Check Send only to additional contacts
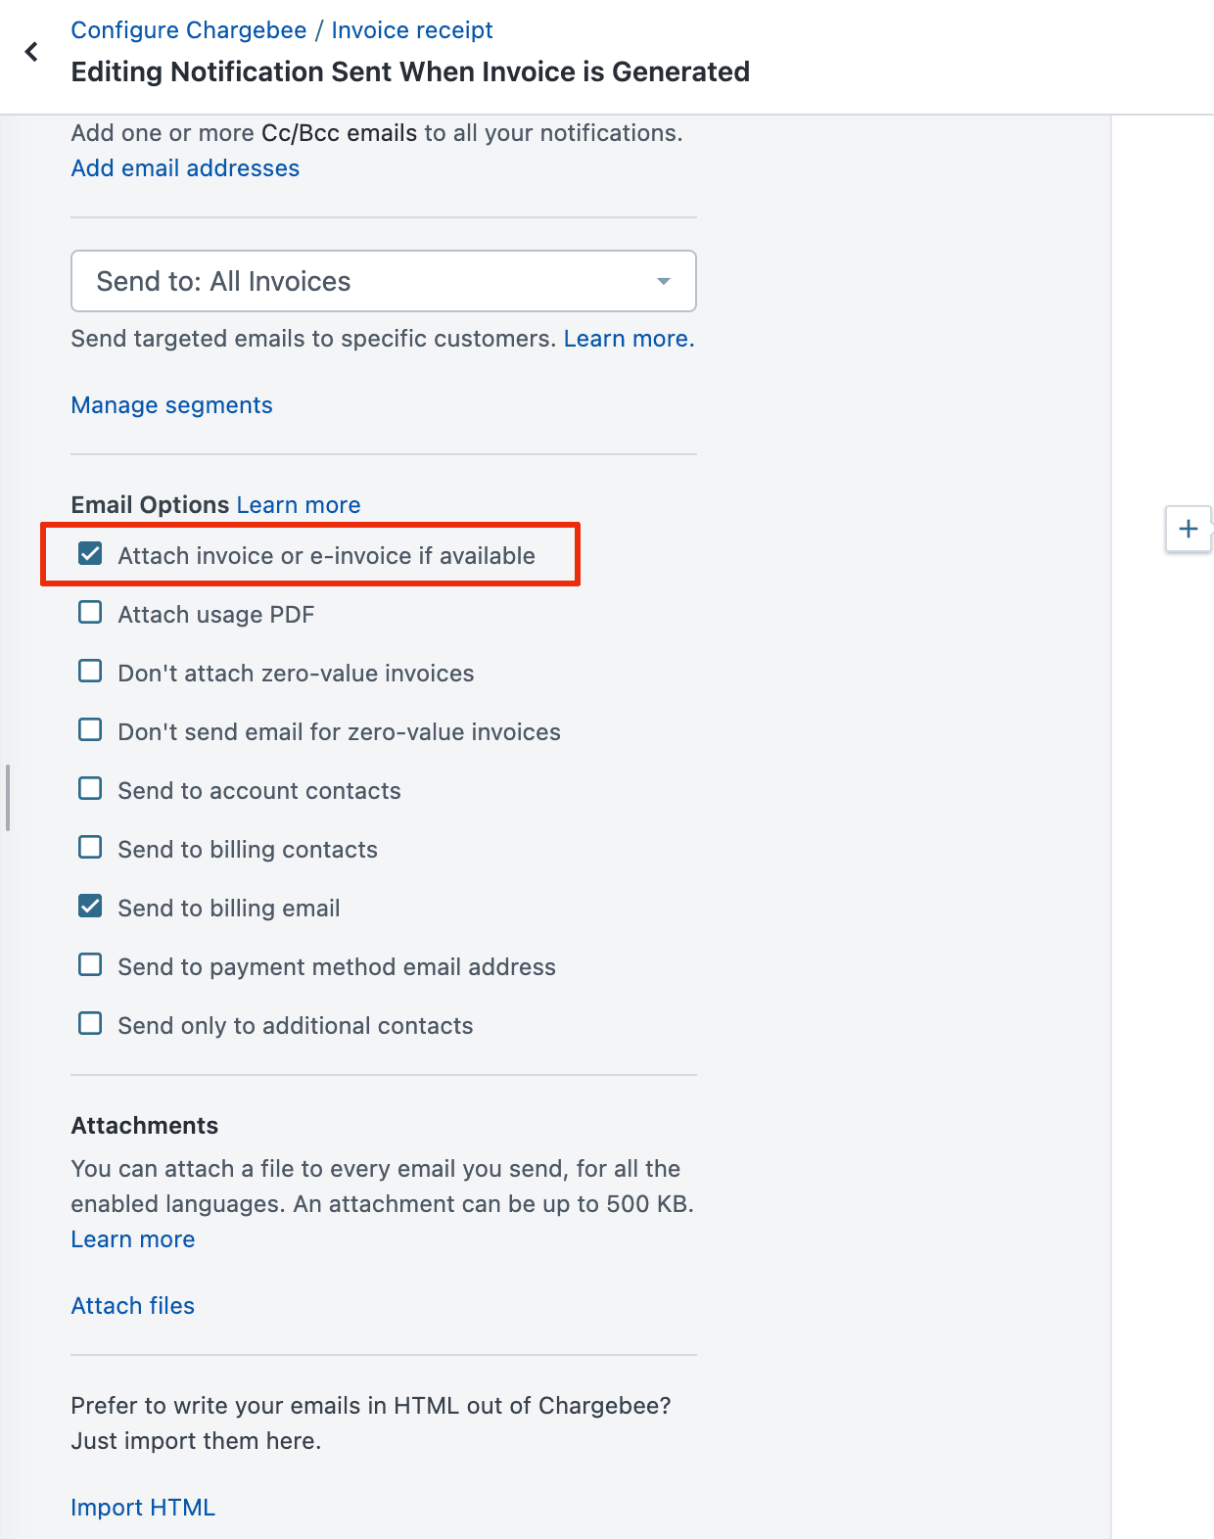The image size is (1214, 1539). (90, 1024)
